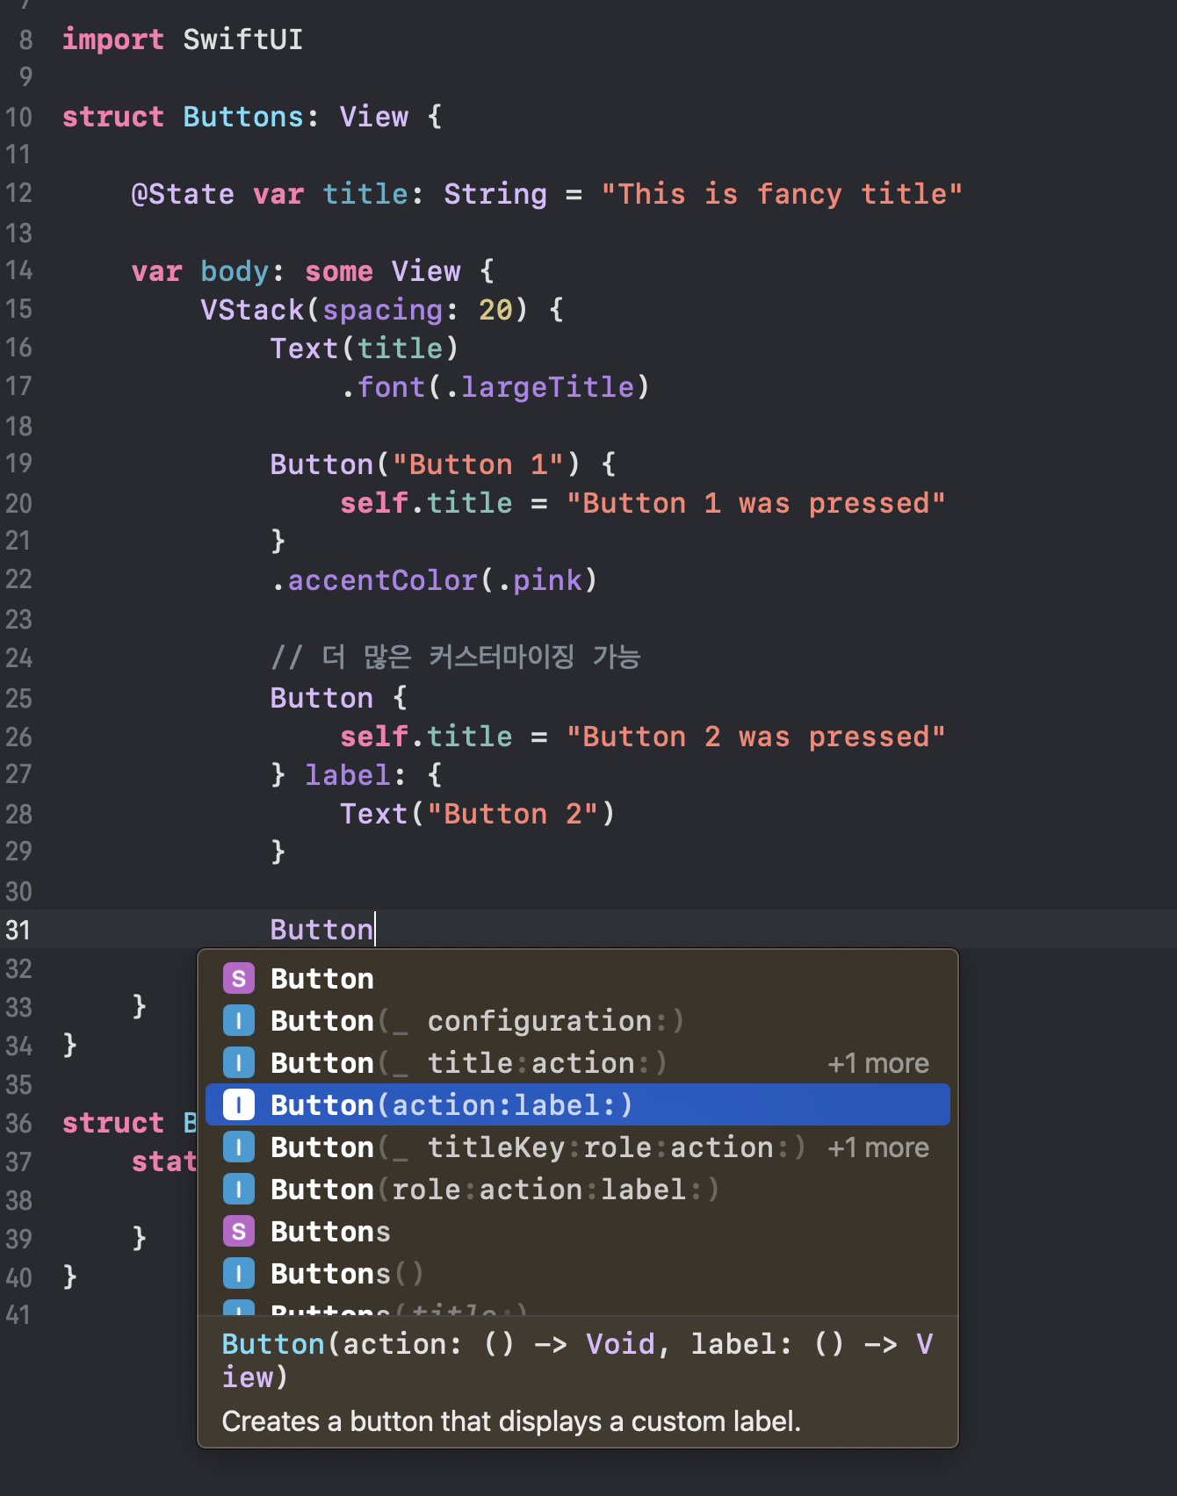The width and height of the screenshot is (1177, 1496).
Task: Click line number 19 in gutter
Action: [18, 464]
